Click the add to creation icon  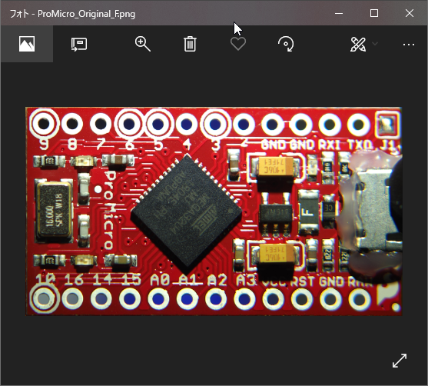pos(79,44)
